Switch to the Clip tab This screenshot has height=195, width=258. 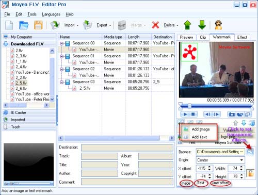(x=203, y=37)
